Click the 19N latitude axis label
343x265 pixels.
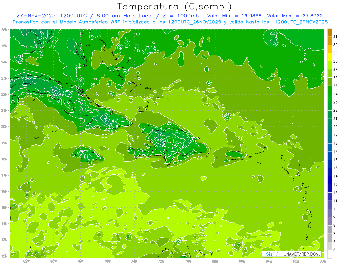[x=4, y=143]
